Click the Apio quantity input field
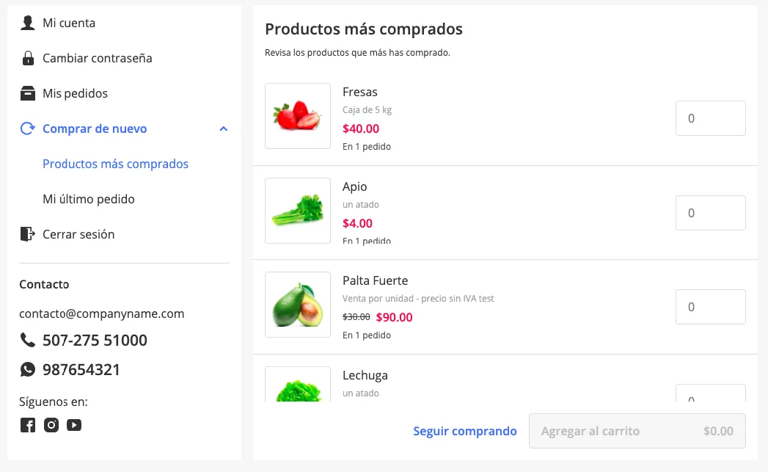The image size is (768, 472). (x=711, y=213)
